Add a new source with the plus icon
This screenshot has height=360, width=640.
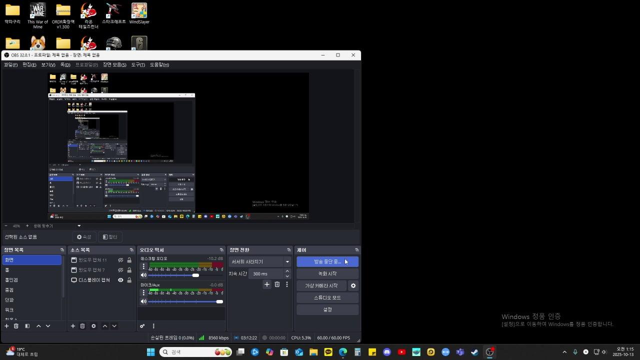(72, 326)
